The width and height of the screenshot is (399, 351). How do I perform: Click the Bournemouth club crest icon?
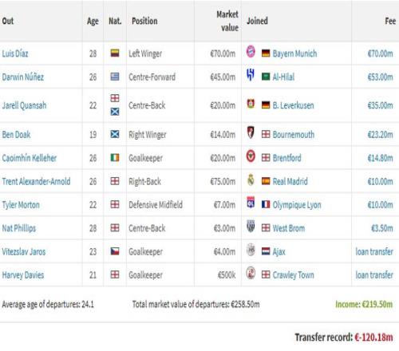tap(251, 132)
